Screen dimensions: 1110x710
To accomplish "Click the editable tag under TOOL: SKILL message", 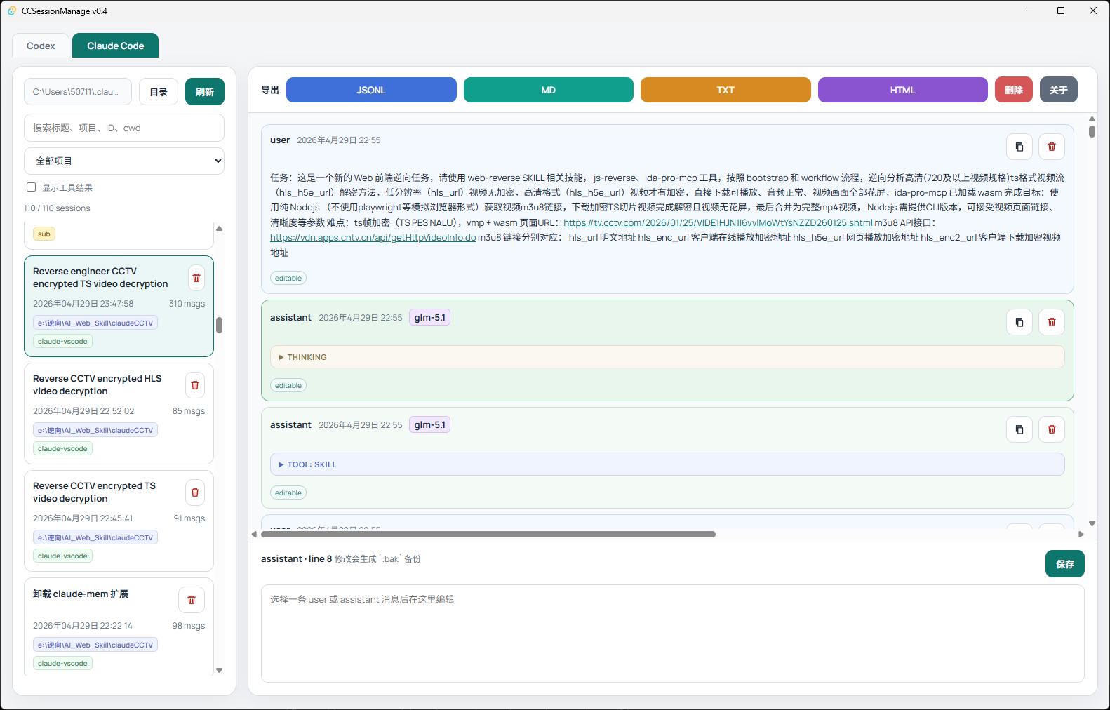I will tap(288, 493).
